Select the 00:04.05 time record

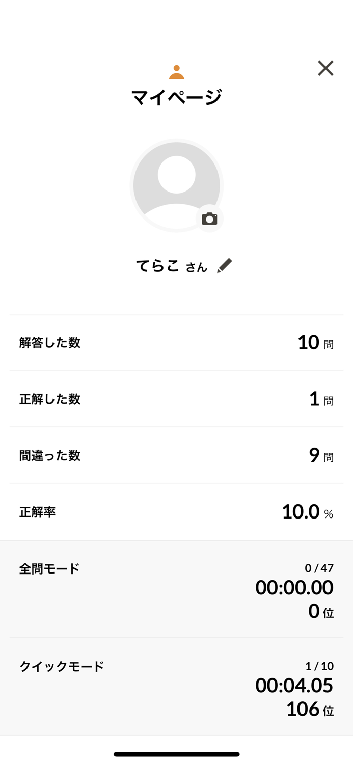(294, 685)
